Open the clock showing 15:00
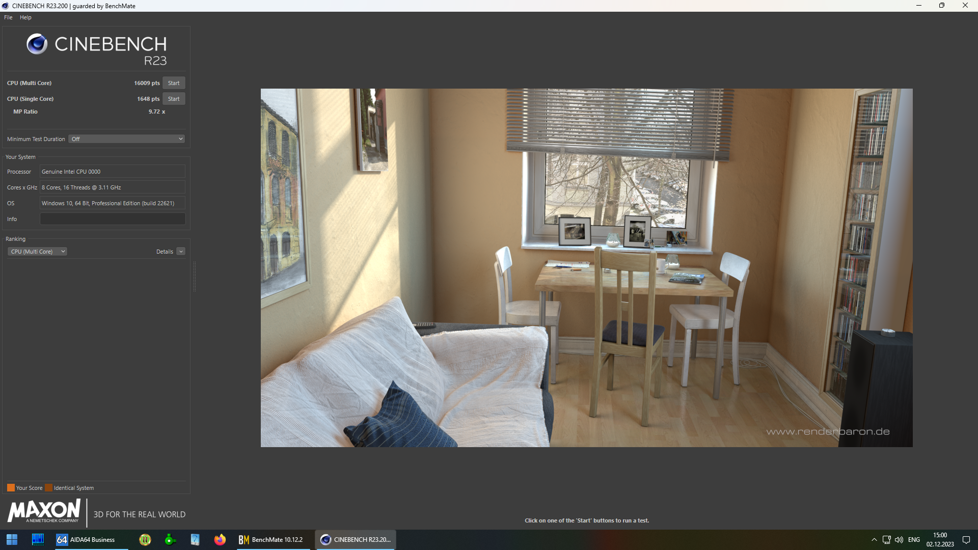The width and height of the screenshot is (978, 550). tap(940, 540)
